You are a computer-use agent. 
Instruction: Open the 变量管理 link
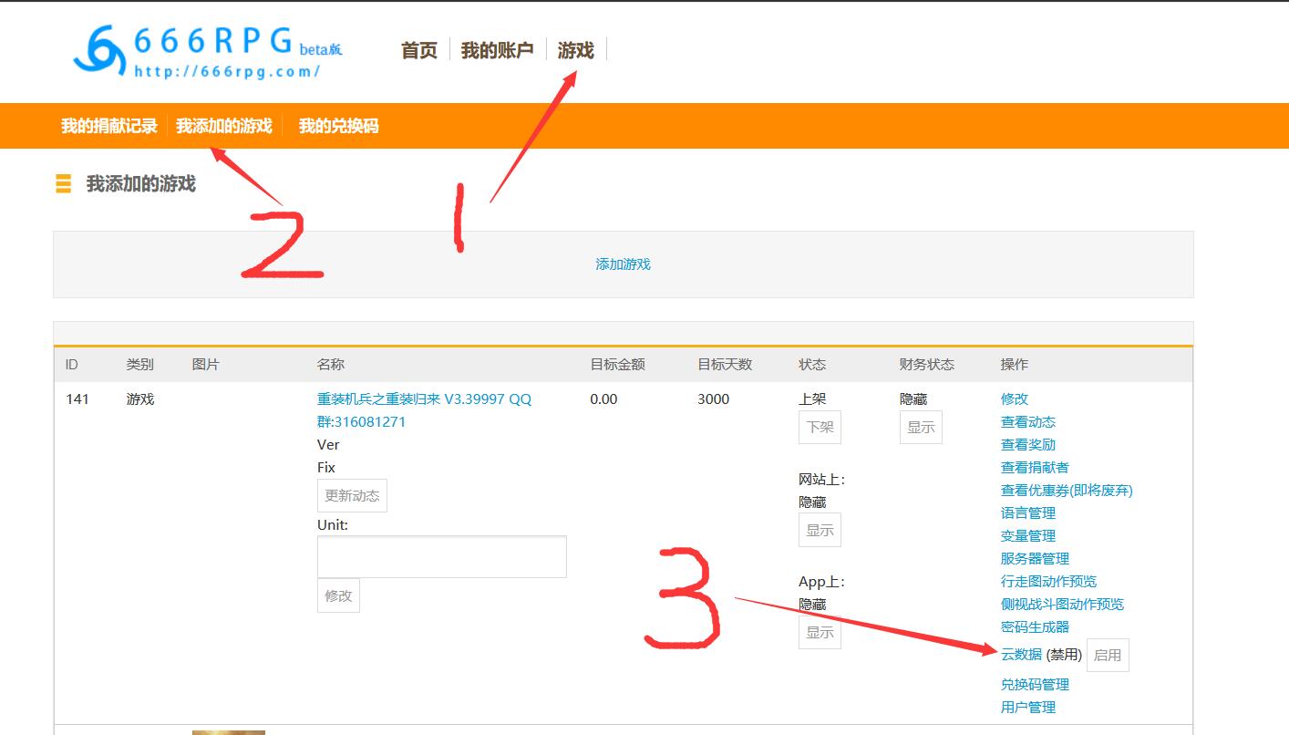pyautogui.click(x=1028, y=536)
